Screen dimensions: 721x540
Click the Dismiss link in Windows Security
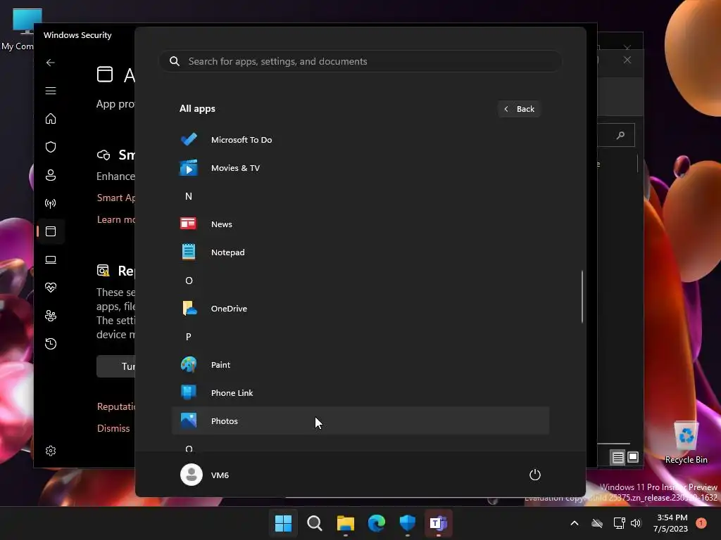(x=113, y=428)
